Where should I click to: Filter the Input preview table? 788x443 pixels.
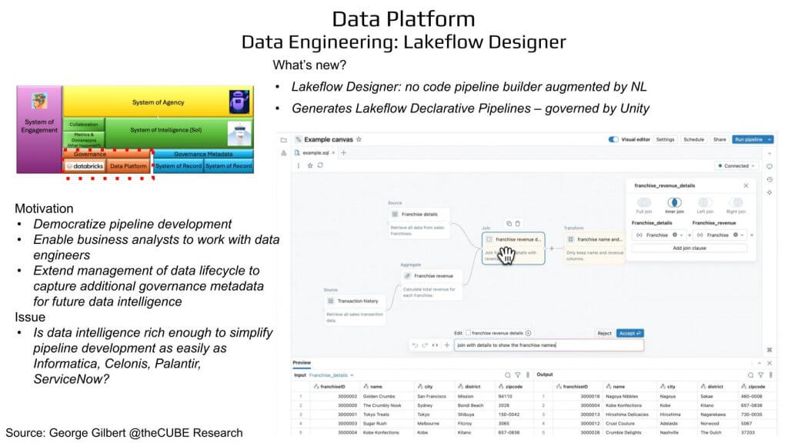[518, 375]
